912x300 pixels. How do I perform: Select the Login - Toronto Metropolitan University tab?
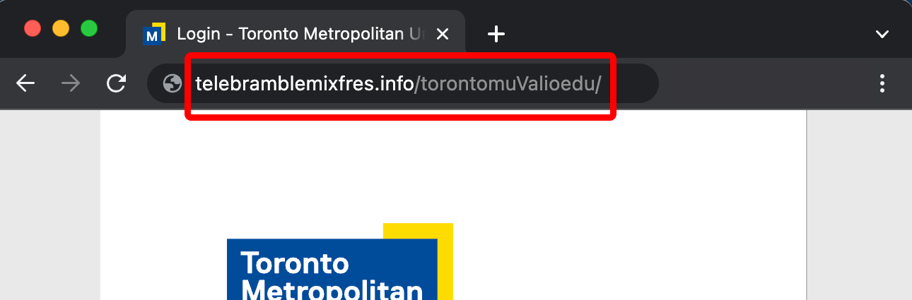[x=296, y=33]
